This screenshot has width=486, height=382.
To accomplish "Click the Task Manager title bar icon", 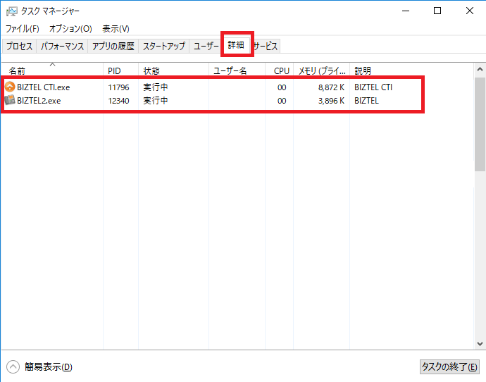I will 12,11.
